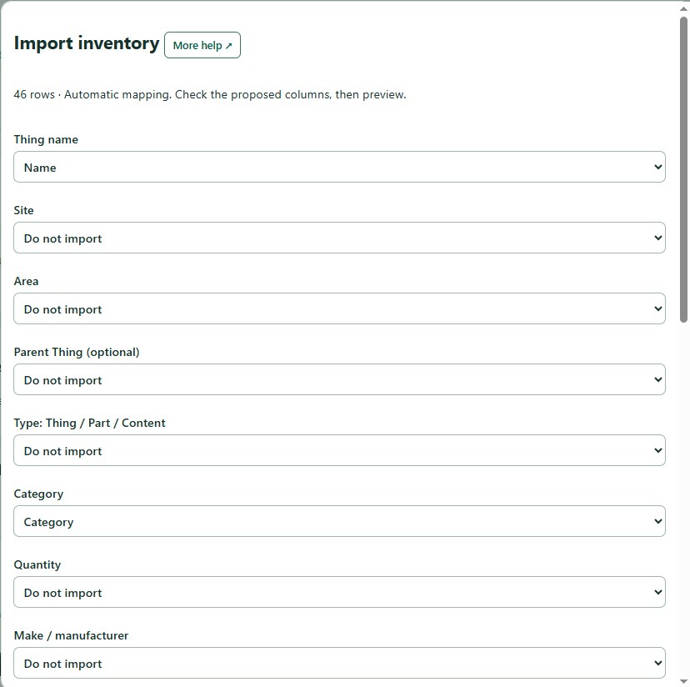Screen dimensions: 690x687
Task: Click the Make / manufacturer label
Action: click(71, 636)
